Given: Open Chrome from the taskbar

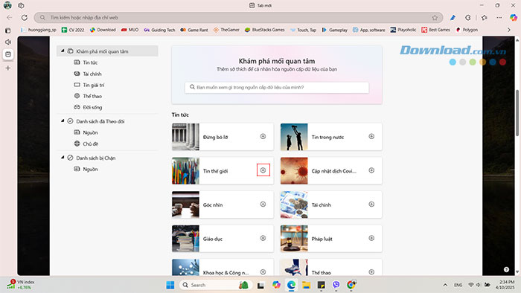Looking at the screenshot, I should pyautogui.click(x=351, y=285).
